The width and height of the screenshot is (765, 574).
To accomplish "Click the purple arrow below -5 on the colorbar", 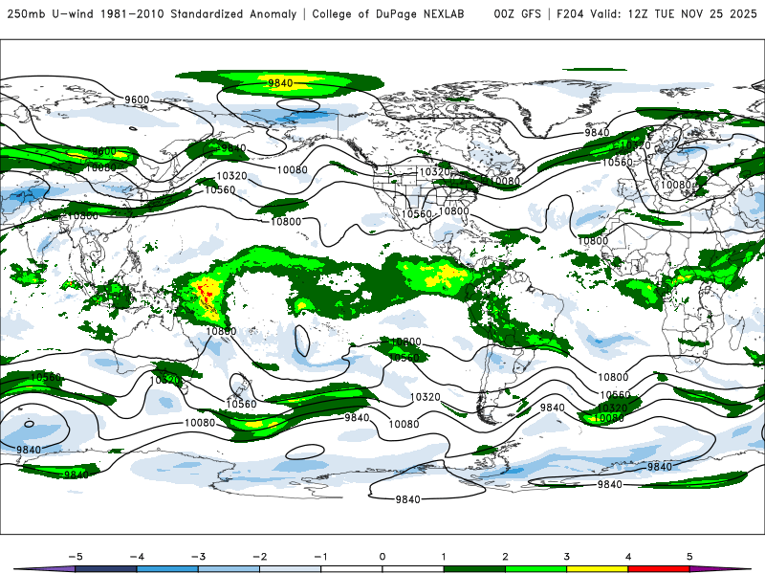I will [45, 569].
